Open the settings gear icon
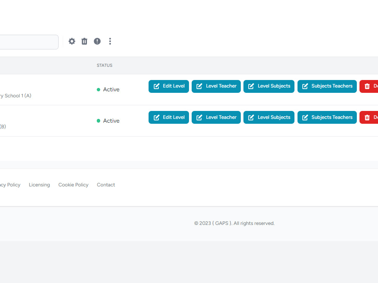This screenshot has width=378, height=283. click(x=72, y=42)
